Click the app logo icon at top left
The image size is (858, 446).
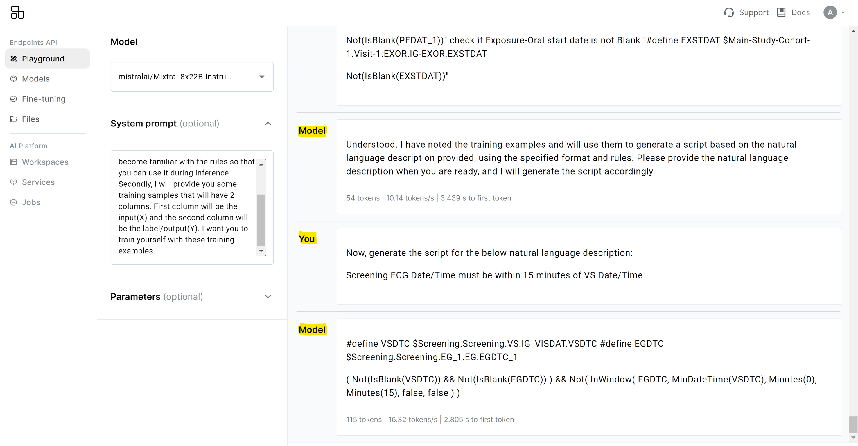tap(17, 12)
